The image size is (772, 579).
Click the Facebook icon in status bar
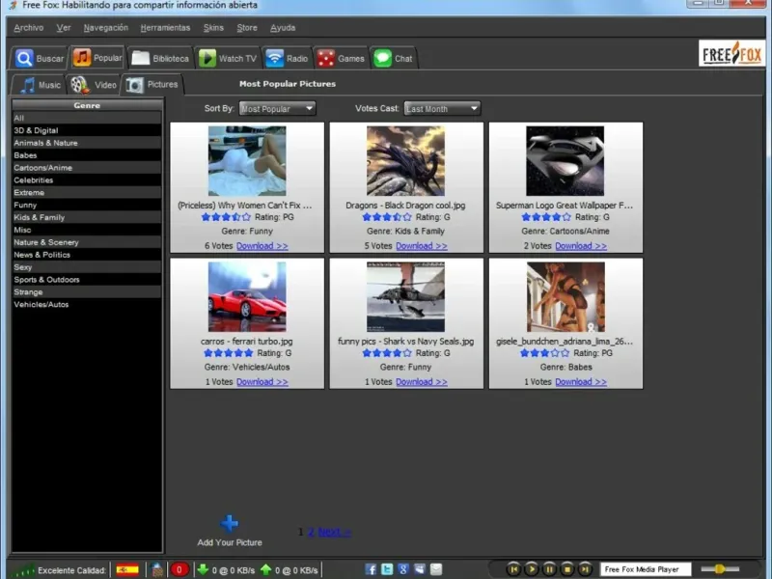point(372,569)
